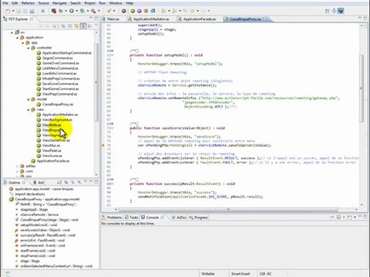Select ApplicationFacade.as in the tree
The image size is (370, 277).
click(x=53, y=161)
